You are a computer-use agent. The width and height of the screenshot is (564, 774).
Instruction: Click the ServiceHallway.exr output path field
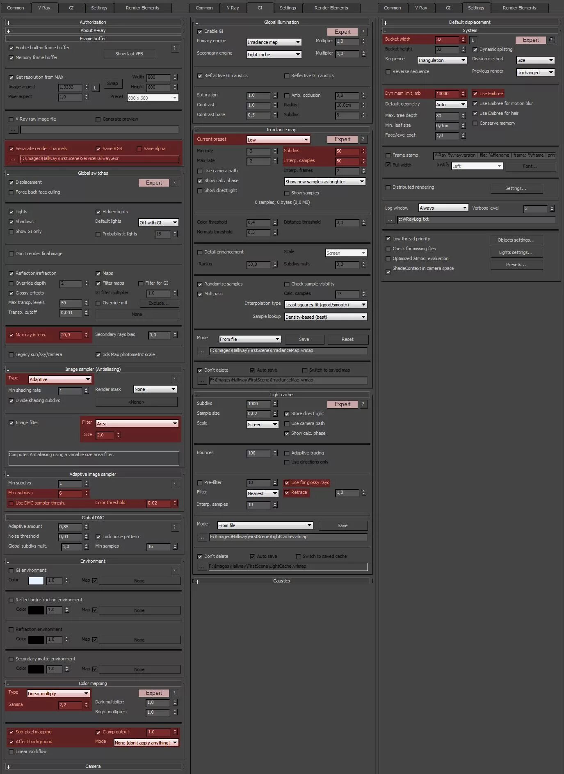pyautogui.click(x=100, y=159)
